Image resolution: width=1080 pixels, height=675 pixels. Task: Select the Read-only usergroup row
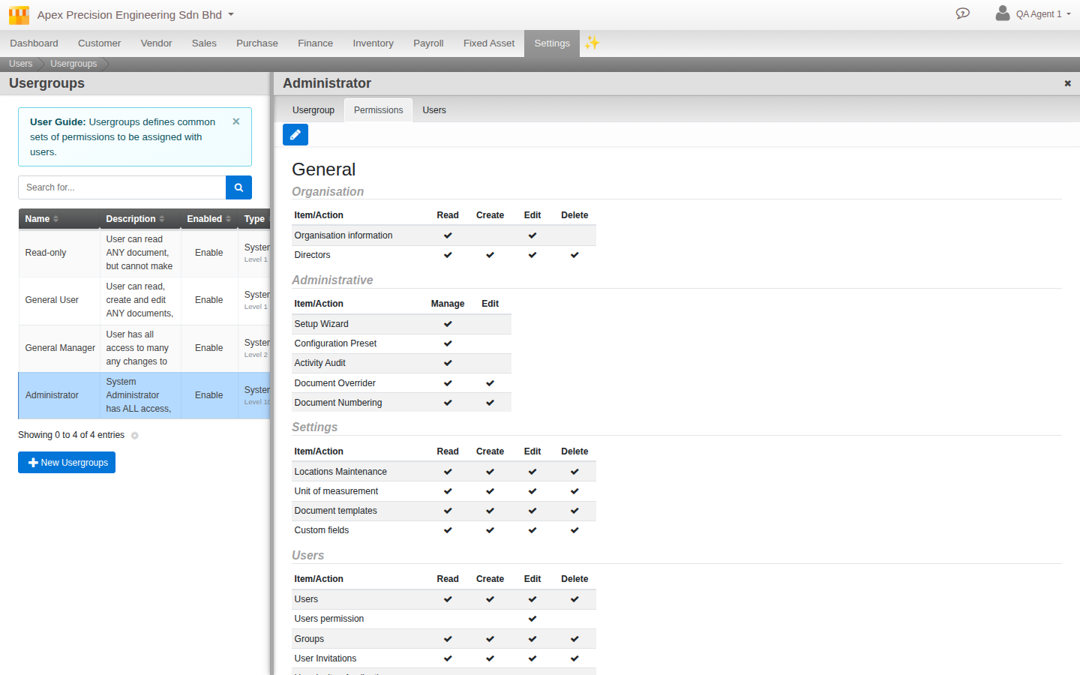pos(144,253)
